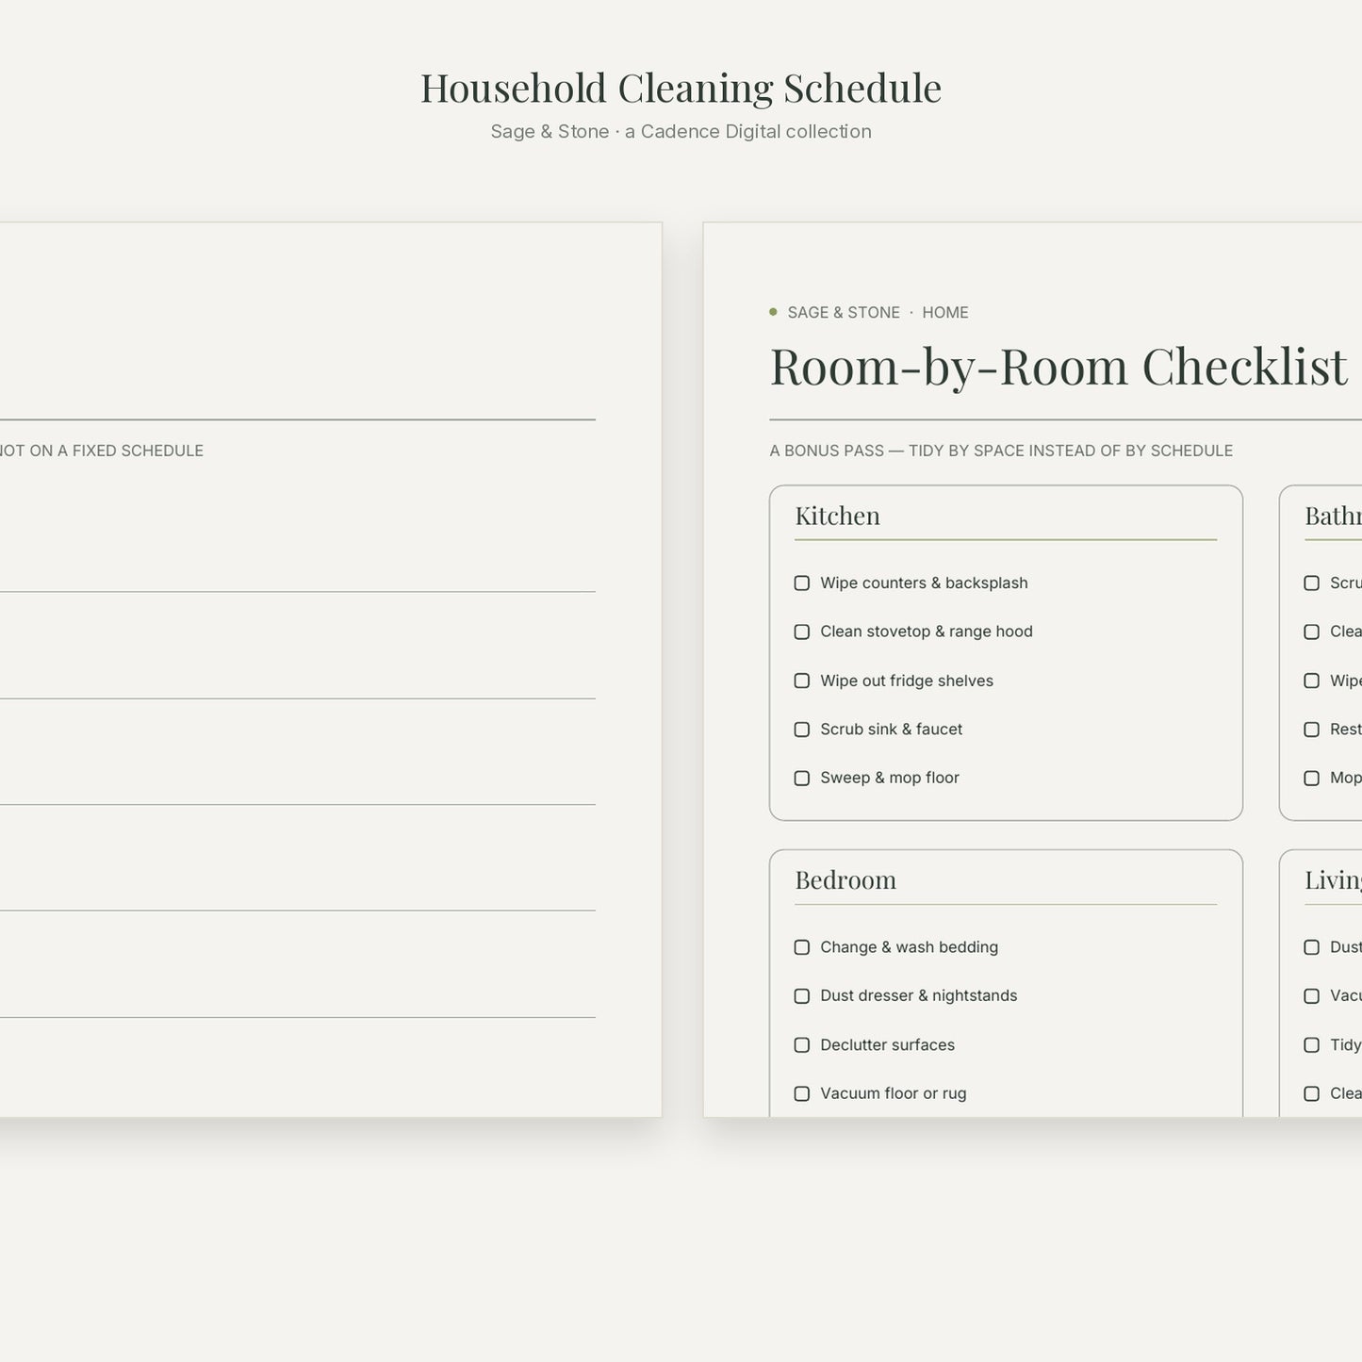
Task: Click the Scrub sink & faucet label
Action: [892, 730]
